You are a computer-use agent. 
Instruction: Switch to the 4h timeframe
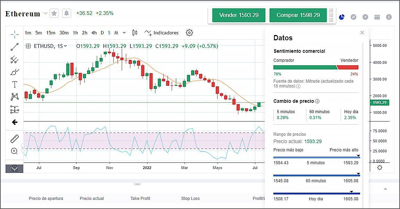tap(94, 33)
